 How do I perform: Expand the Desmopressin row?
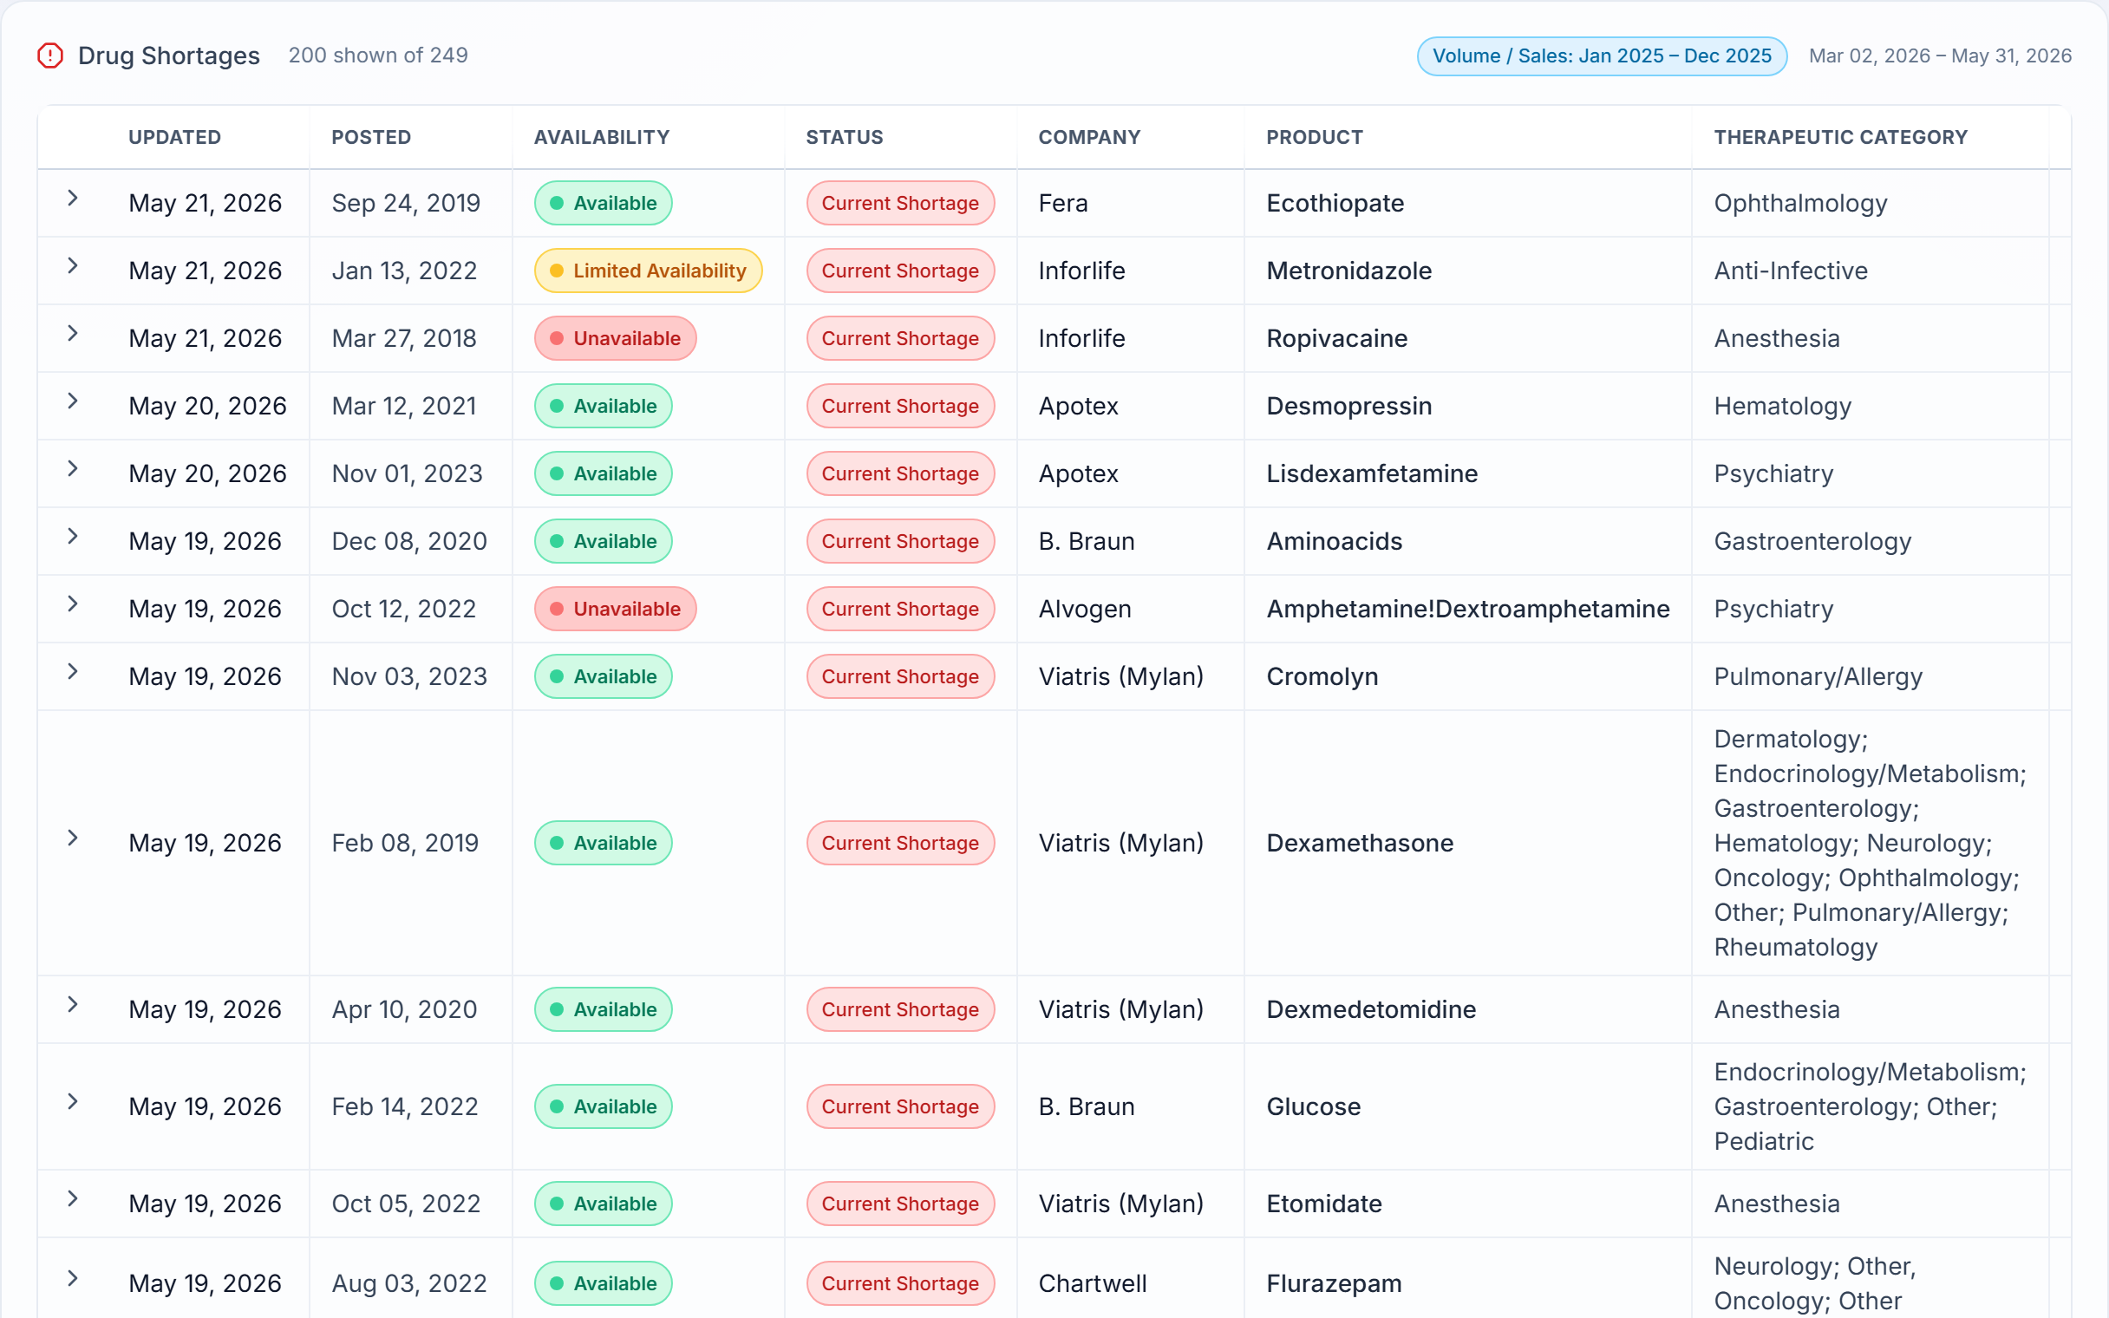pyautogui.click(x=73, y=401)
